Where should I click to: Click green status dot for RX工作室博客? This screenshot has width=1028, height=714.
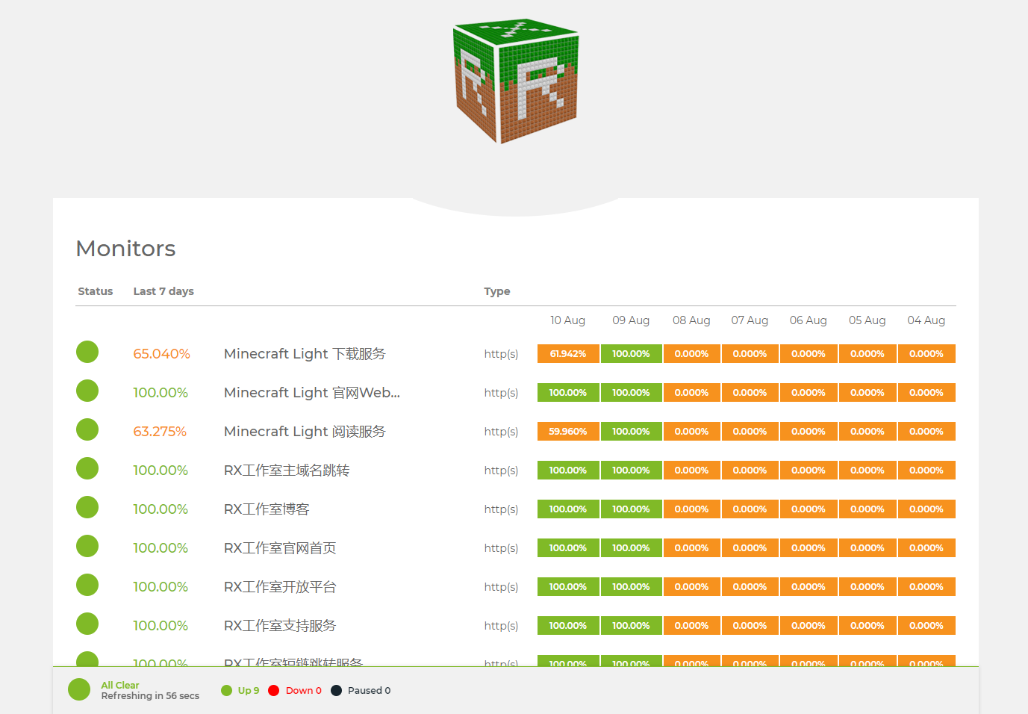87,507
